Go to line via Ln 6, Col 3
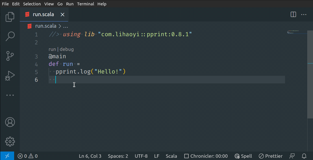Viewport: 313px width, 160px height. click(x=90, y=156)
